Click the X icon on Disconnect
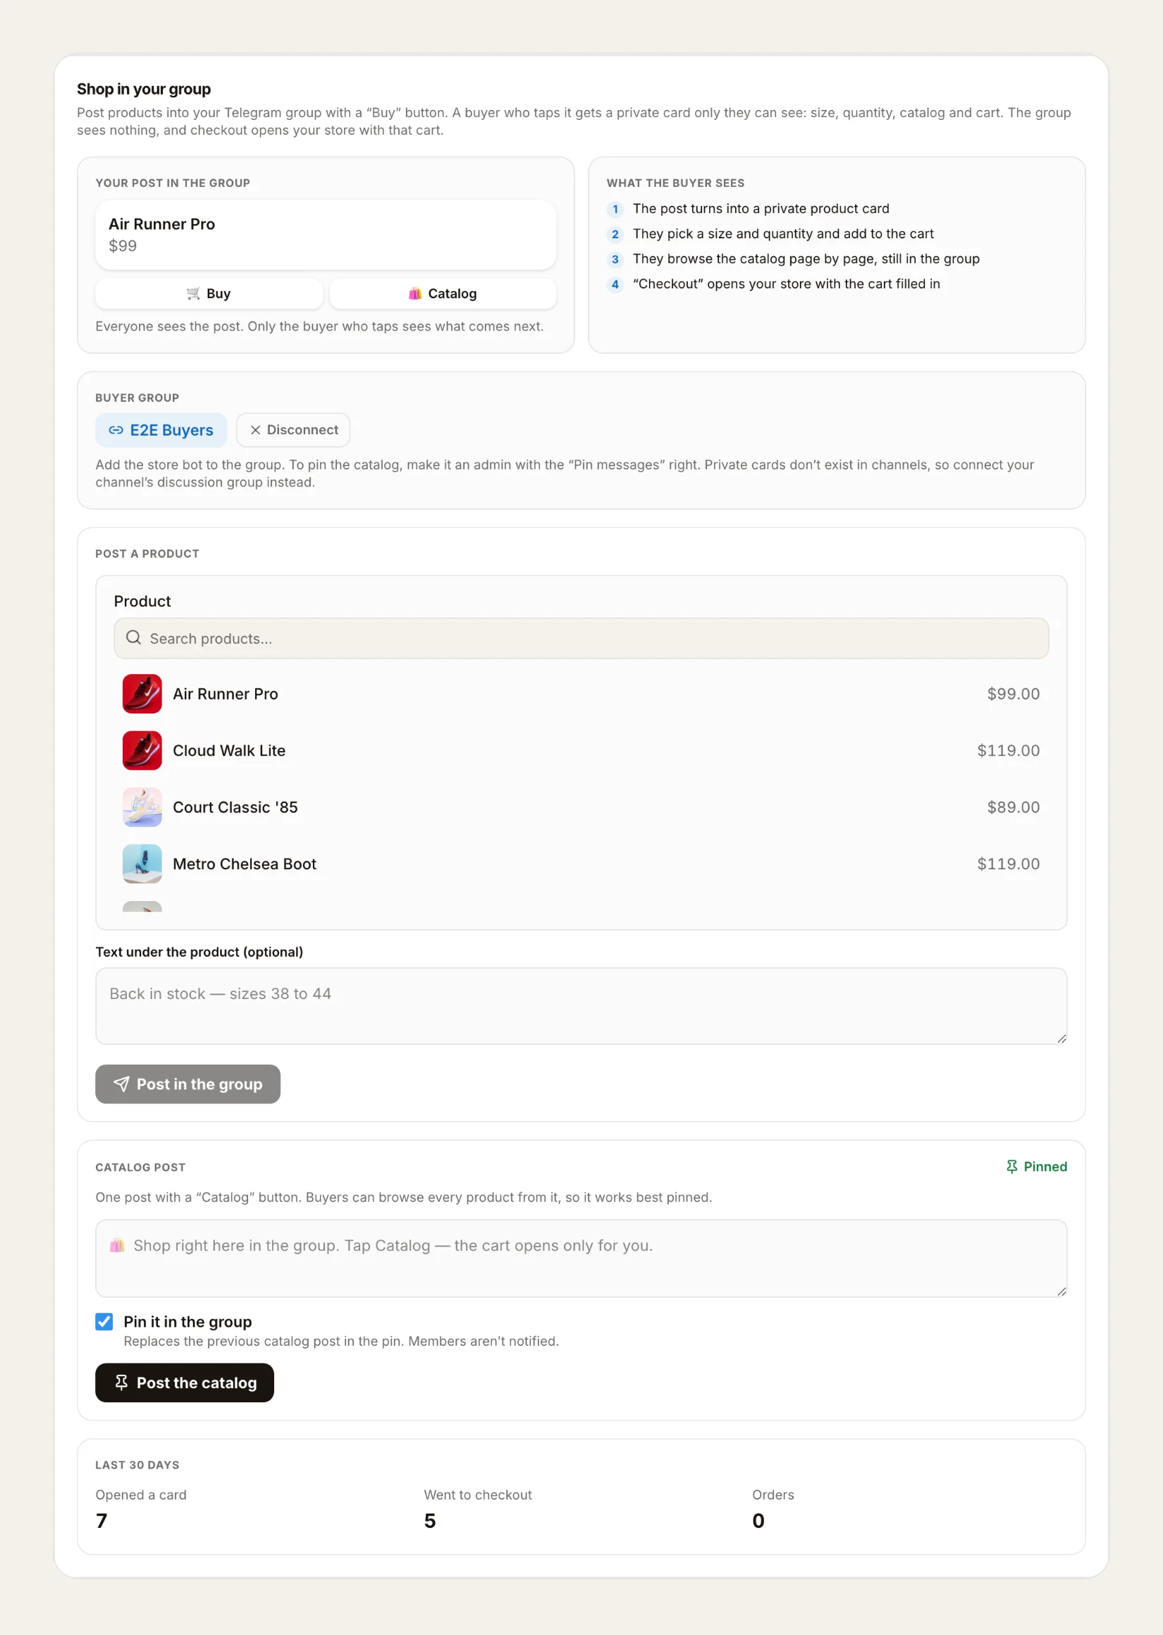The image size is (1163, 1635). [255, 429]
